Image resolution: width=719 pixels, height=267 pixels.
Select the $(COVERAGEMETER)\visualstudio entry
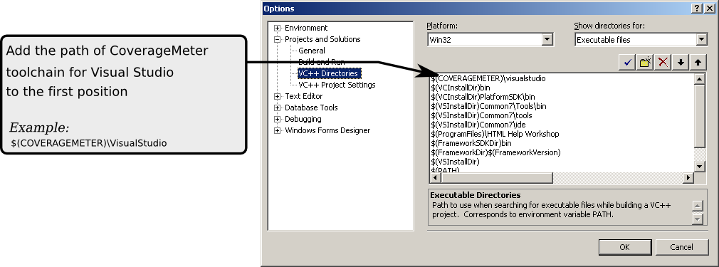point(488,78)
